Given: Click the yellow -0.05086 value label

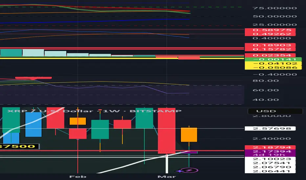Looking at the screenshot, I should (273, 67).
